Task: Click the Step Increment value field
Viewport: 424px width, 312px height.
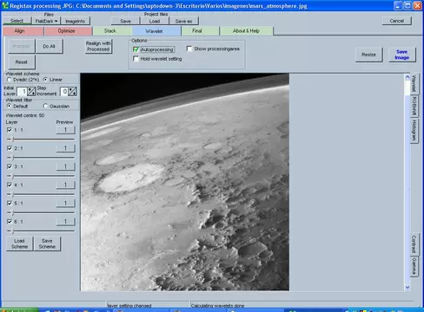Action: tap(64, 92)
